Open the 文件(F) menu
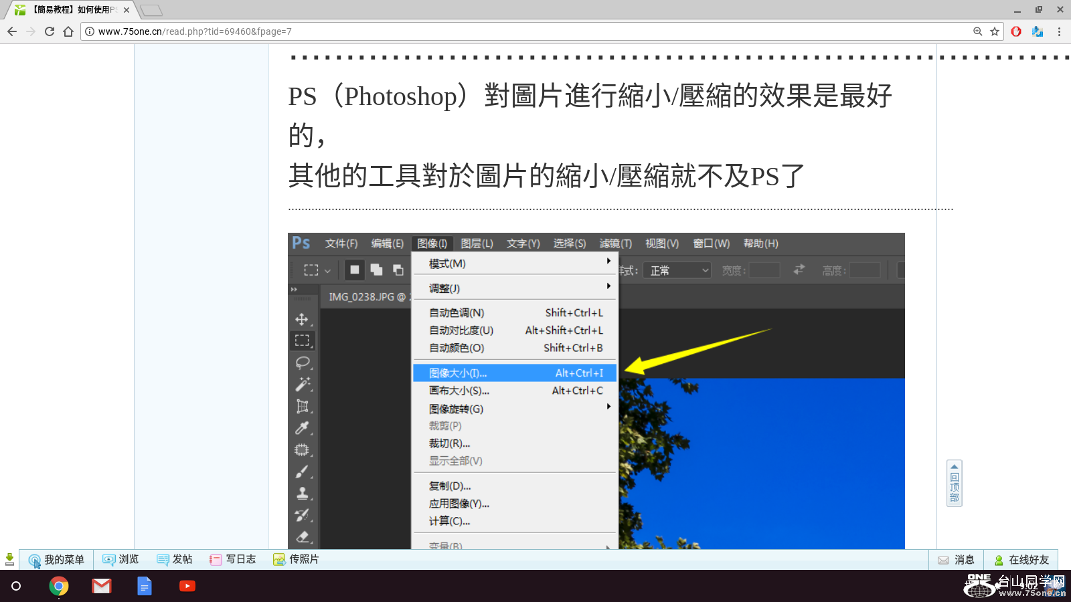1071x602 pixels. point(341,243)
